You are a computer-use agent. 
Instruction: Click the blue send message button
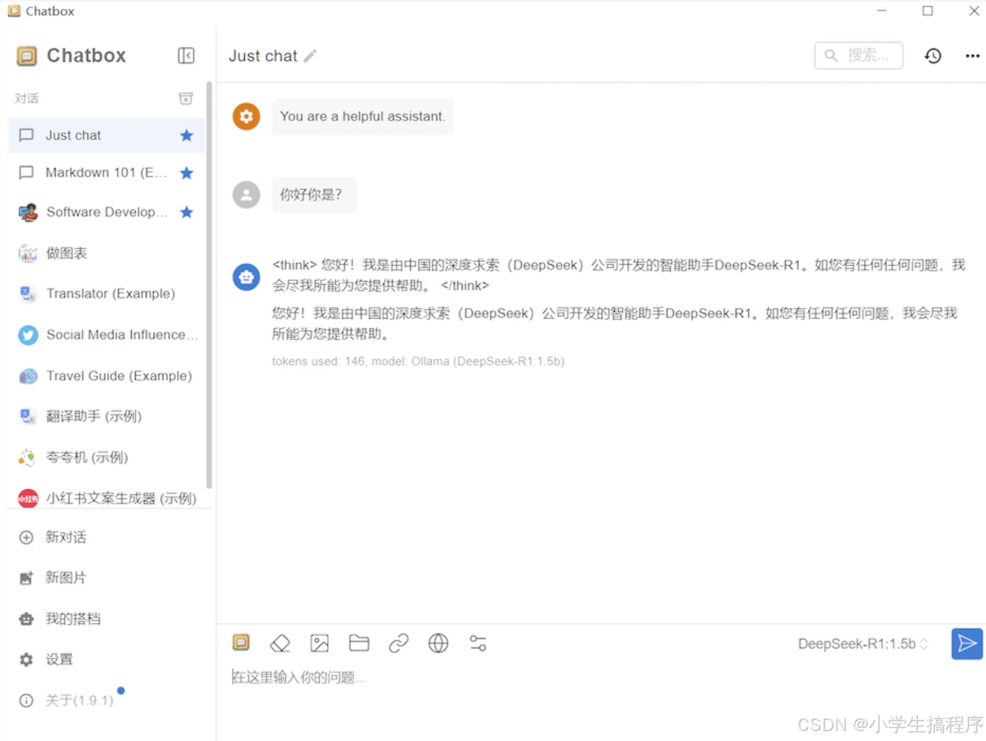[967, 644]
